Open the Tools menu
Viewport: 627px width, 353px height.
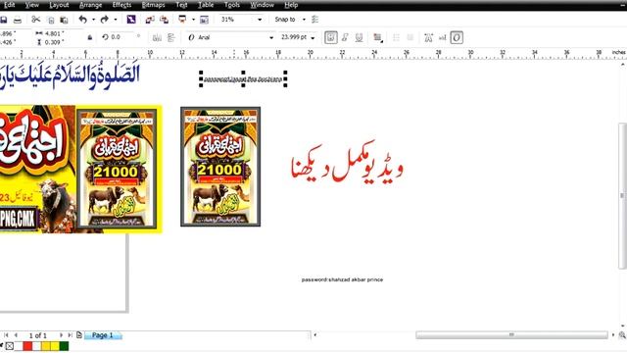tap(232, 5)
